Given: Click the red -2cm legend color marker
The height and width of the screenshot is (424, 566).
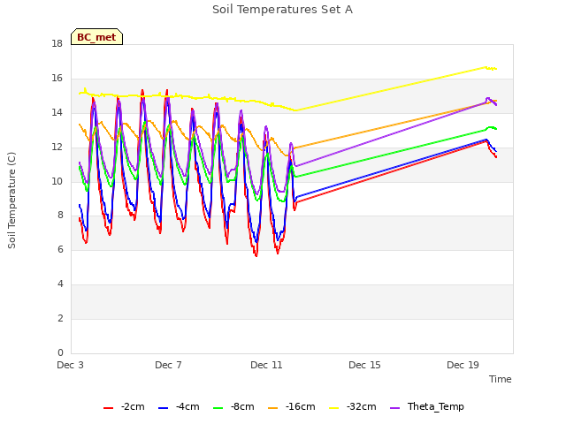Looking at the screenshot, I should click(108, 408).
